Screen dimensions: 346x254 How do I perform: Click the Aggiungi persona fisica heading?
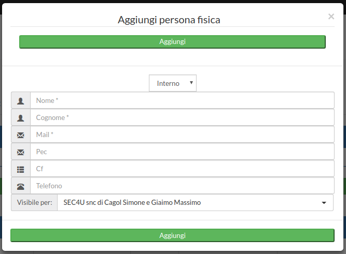169,20
